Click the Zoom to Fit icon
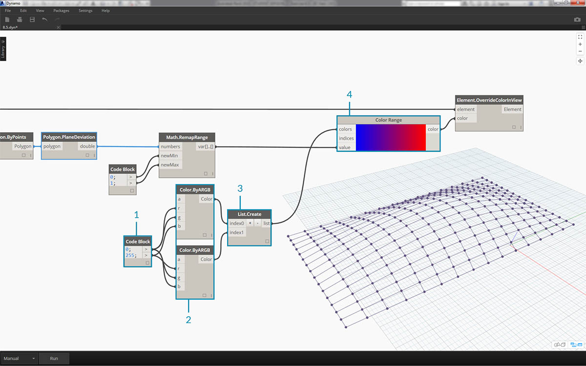Screen dimensions: 586x366 point(580,37)
